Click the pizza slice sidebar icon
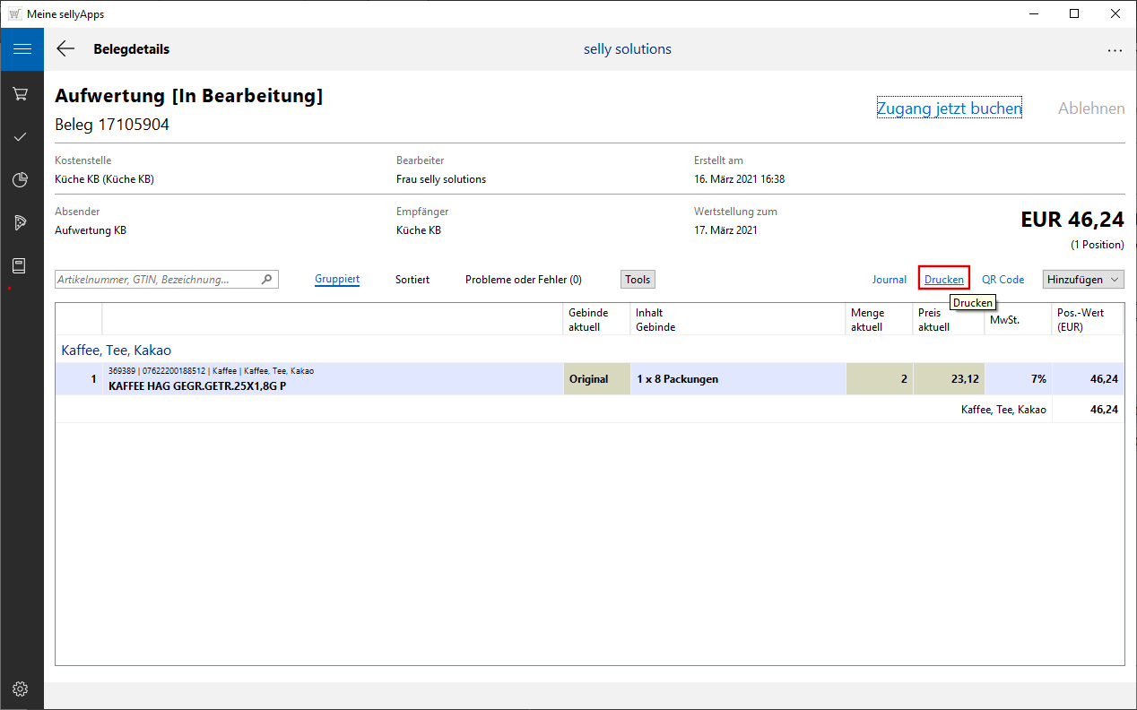 tap(21, 222)
